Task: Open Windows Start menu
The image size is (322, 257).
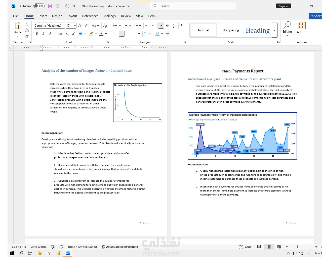Action: (12, 253)
